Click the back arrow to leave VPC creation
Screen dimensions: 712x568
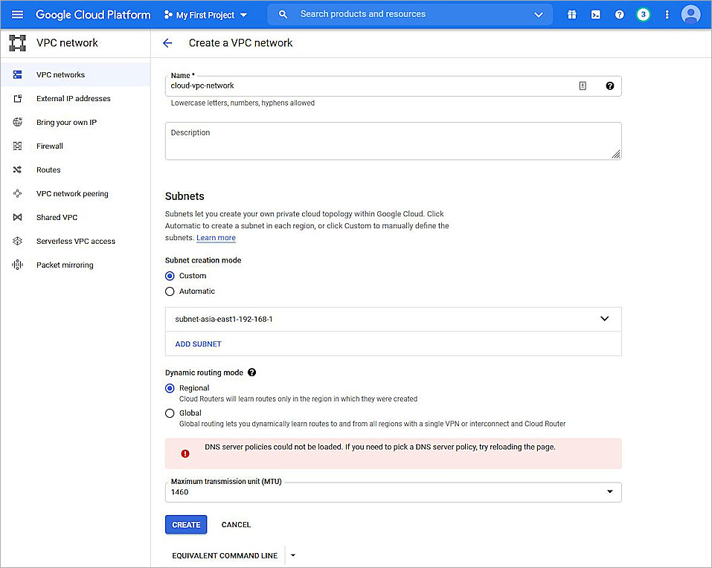click(167, 42)
